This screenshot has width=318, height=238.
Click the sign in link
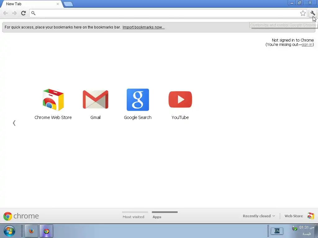[307, 45]
